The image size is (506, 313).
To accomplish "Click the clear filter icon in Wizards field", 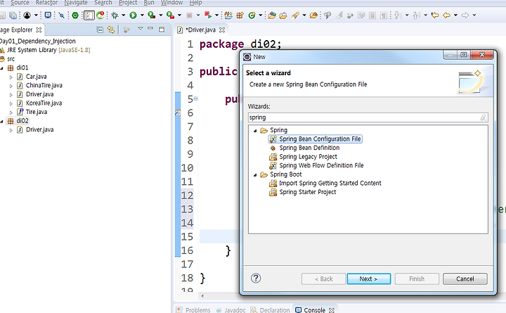I will point(483,117).
